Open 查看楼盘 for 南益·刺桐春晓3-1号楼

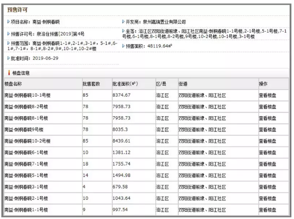click(x=268, y=187)
